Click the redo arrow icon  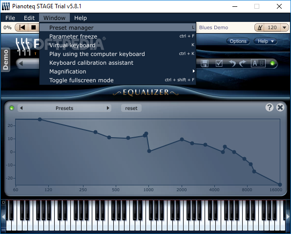242,63
